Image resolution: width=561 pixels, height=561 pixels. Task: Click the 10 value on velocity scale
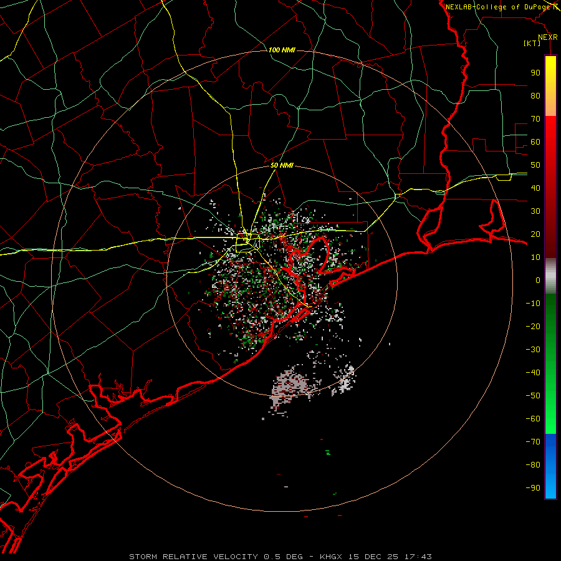pyautogui.click(x=535, y=257)
